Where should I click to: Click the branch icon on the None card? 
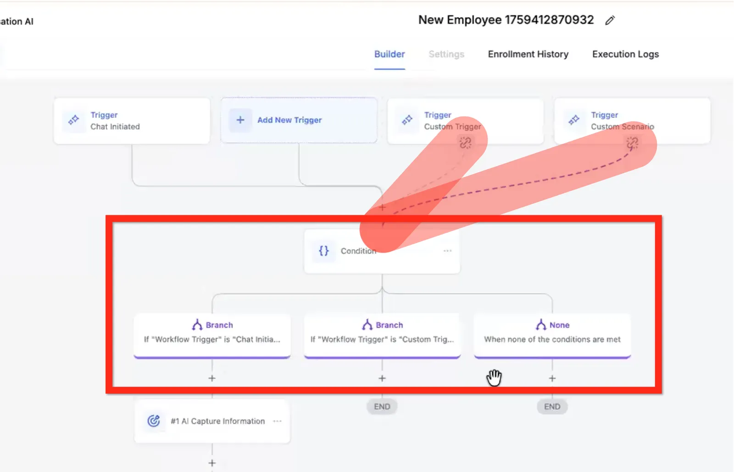tap(541, 325)
